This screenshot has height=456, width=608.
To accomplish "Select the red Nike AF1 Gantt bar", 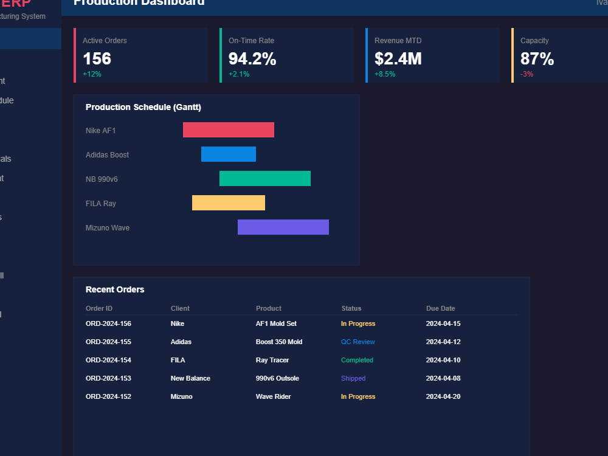I will pyautogui.click(x=229, y=130).
